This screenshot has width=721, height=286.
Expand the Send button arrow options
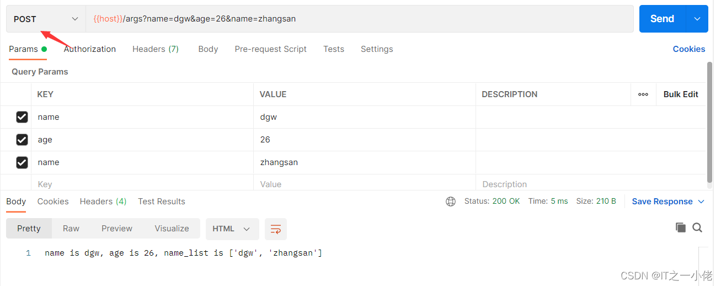pyautogui.click(x=697, y=19)
